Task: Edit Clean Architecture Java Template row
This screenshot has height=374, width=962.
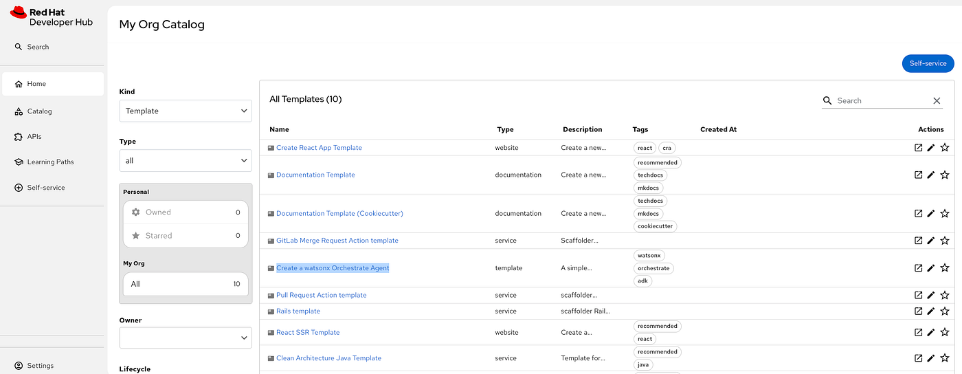Action: click(x=931, y=358)
